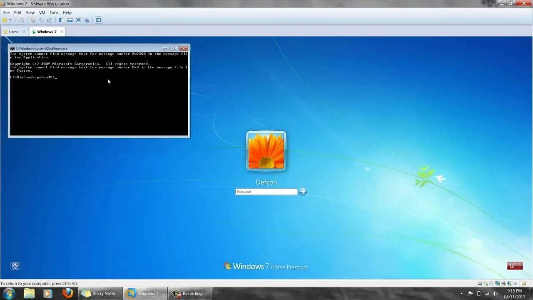Open the VM menu
533x300 pixels.
coord(42,12)
